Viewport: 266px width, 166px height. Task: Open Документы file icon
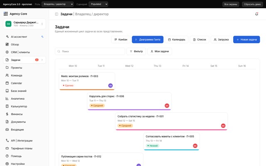[x=7, y=122]
